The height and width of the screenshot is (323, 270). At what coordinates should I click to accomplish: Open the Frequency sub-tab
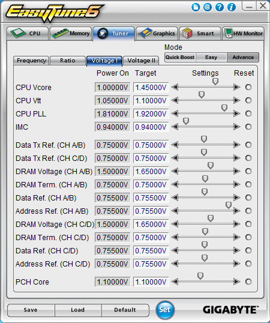click(x=31, y=61)
